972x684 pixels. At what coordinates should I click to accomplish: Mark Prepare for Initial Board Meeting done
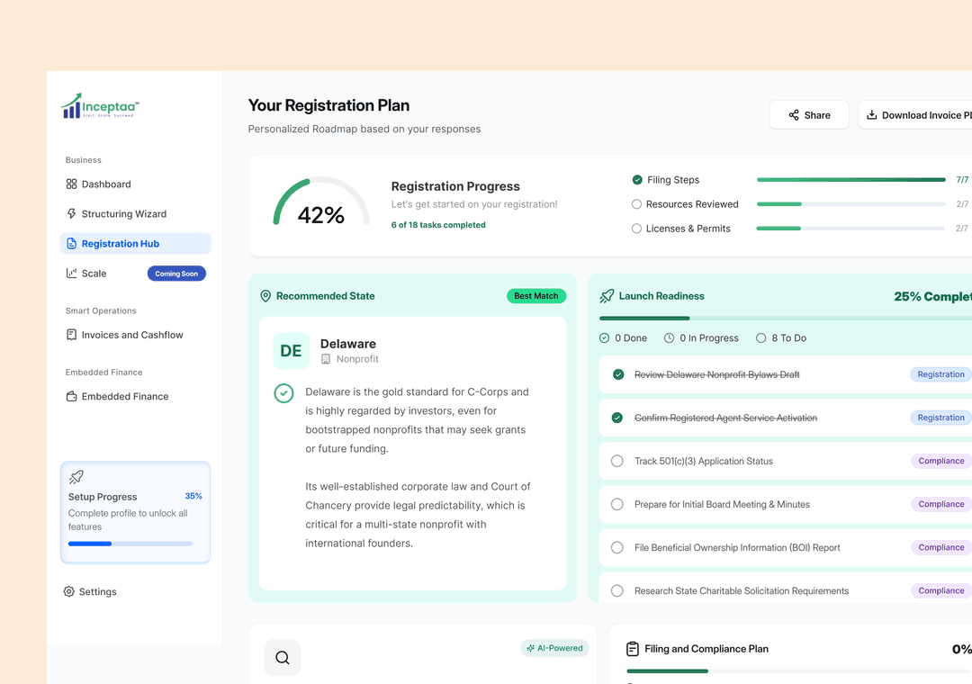[x=617, y=505]
